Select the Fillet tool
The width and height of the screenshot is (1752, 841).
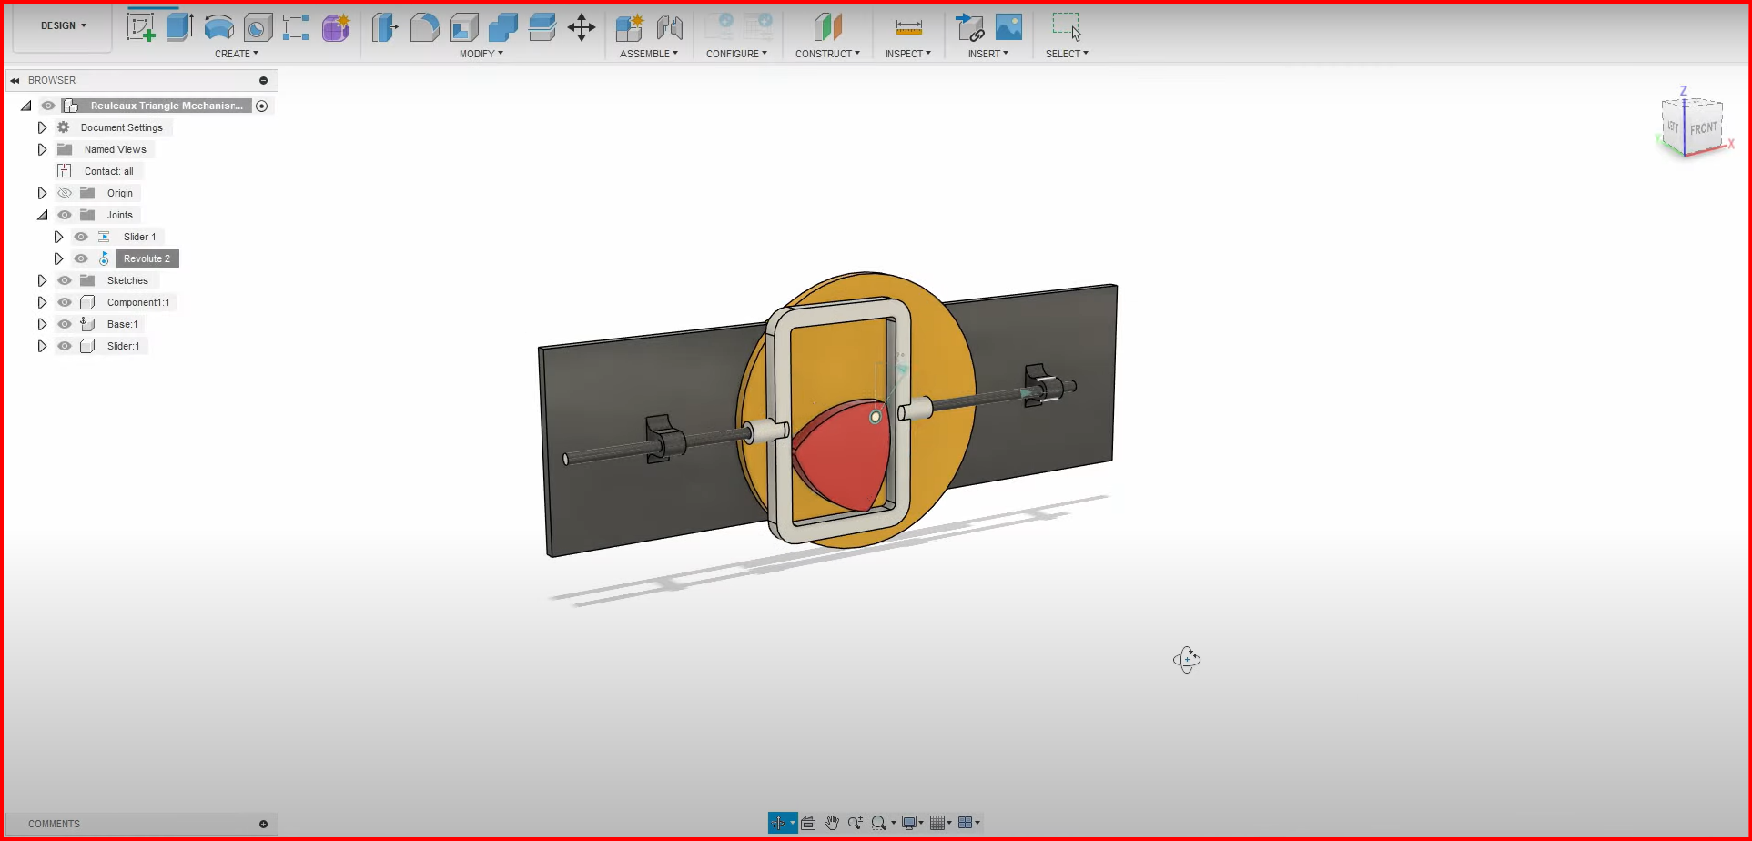pyautogui.click(x=424, y=27)
